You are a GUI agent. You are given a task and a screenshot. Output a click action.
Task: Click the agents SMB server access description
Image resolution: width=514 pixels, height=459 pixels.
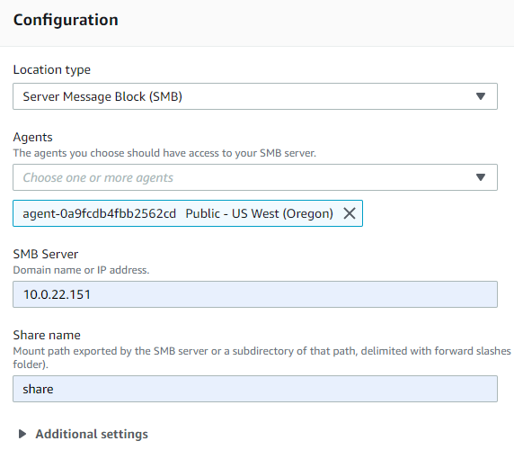tap(164, 153)
